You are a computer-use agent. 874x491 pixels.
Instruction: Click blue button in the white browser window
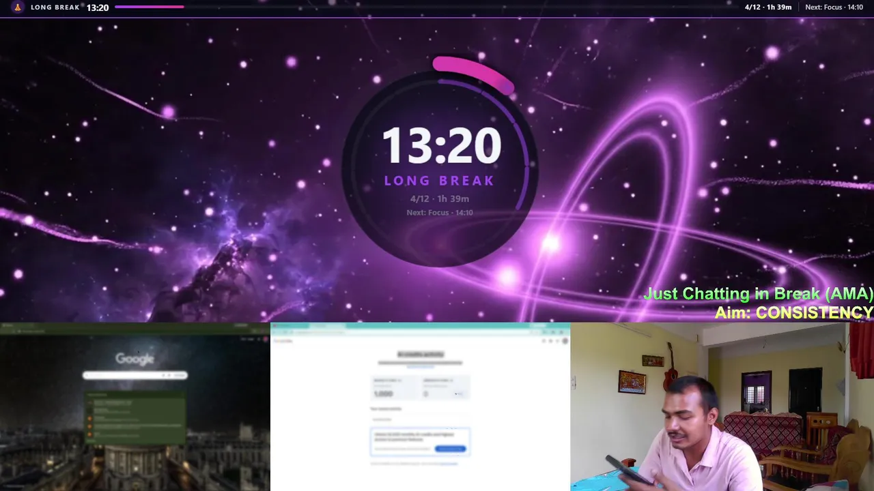(450, 449)
